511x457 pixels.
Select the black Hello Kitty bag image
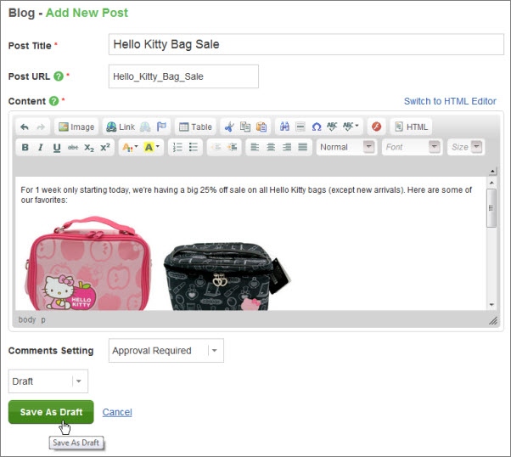(227, 276)
